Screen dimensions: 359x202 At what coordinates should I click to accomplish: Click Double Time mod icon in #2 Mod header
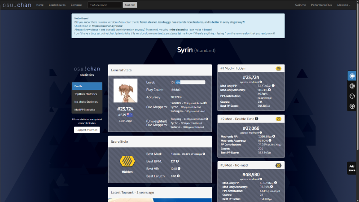[x=278, y=119]
